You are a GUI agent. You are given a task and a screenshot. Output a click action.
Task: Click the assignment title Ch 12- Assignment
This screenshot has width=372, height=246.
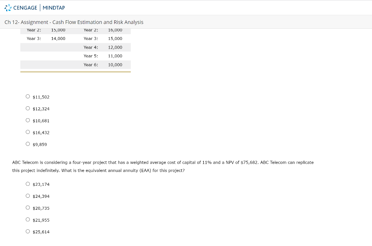tap(74, 22)
